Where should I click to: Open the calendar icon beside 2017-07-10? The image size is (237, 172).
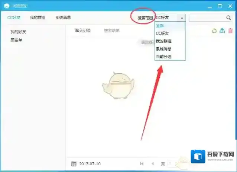tap(74, 164)
